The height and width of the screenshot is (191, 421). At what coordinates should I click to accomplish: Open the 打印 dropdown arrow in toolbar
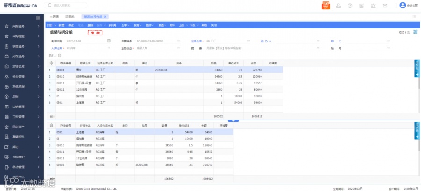55,25
